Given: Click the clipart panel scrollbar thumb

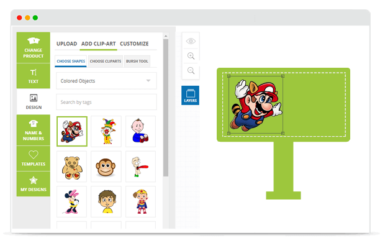Looking at the screenshot, I should pos(166,108).
